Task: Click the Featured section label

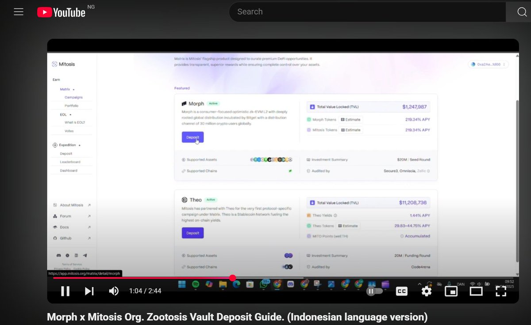Action: click(x=182, y=88)
